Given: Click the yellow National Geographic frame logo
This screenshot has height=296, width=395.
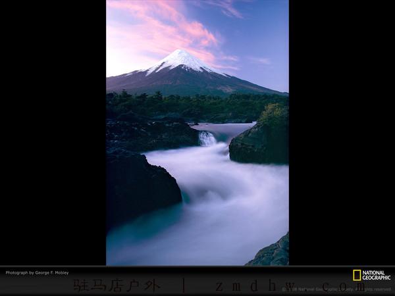Looking at the screenshot, I should (x=357, y=275).
